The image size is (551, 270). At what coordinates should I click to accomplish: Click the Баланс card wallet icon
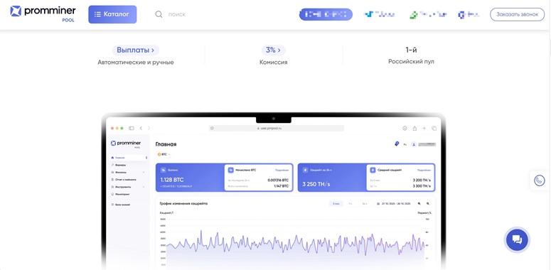163,171
